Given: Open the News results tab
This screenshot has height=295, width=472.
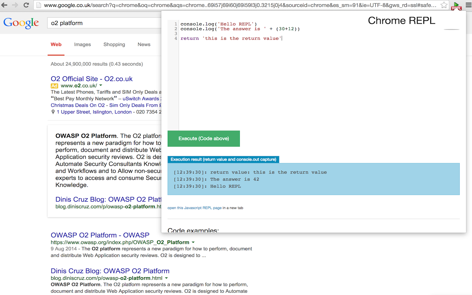Looking at the screenshot, I should (144, 45).
